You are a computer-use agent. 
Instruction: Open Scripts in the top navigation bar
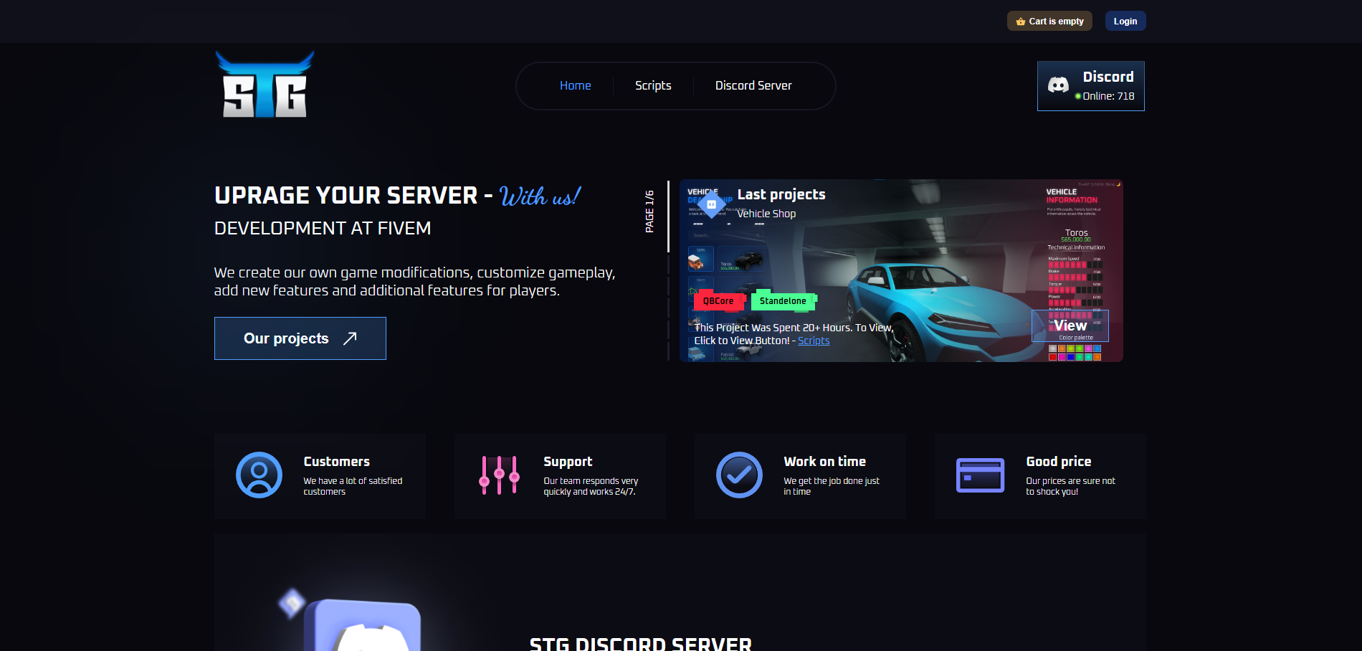653,85
